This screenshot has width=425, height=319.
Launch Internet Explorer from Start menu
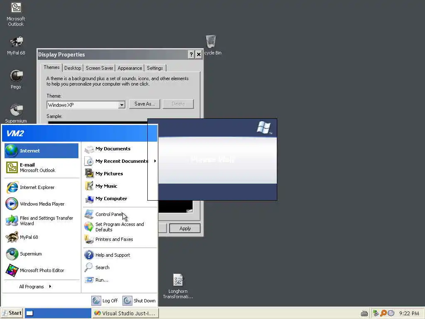(42, 187)
